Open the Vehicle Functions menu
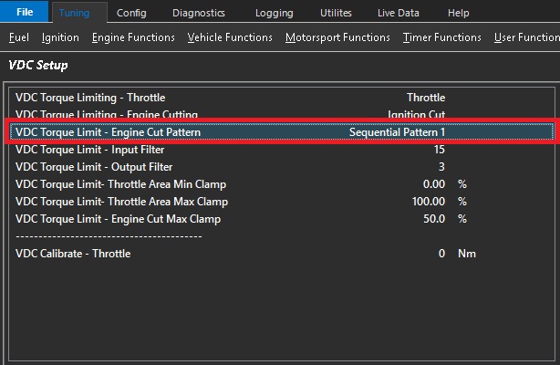Screen dimensions: 560x365 point(230,37)
